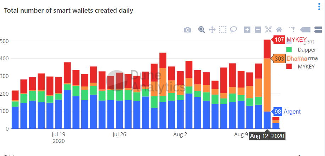Toggle Dapper series in the legend
The width and height of the screenshot is (325, 156).
point(307,50)
